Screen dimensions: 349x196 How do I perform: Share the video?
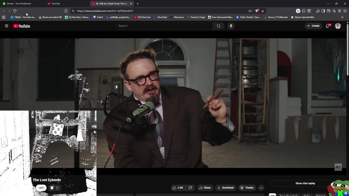click(205, 188)
